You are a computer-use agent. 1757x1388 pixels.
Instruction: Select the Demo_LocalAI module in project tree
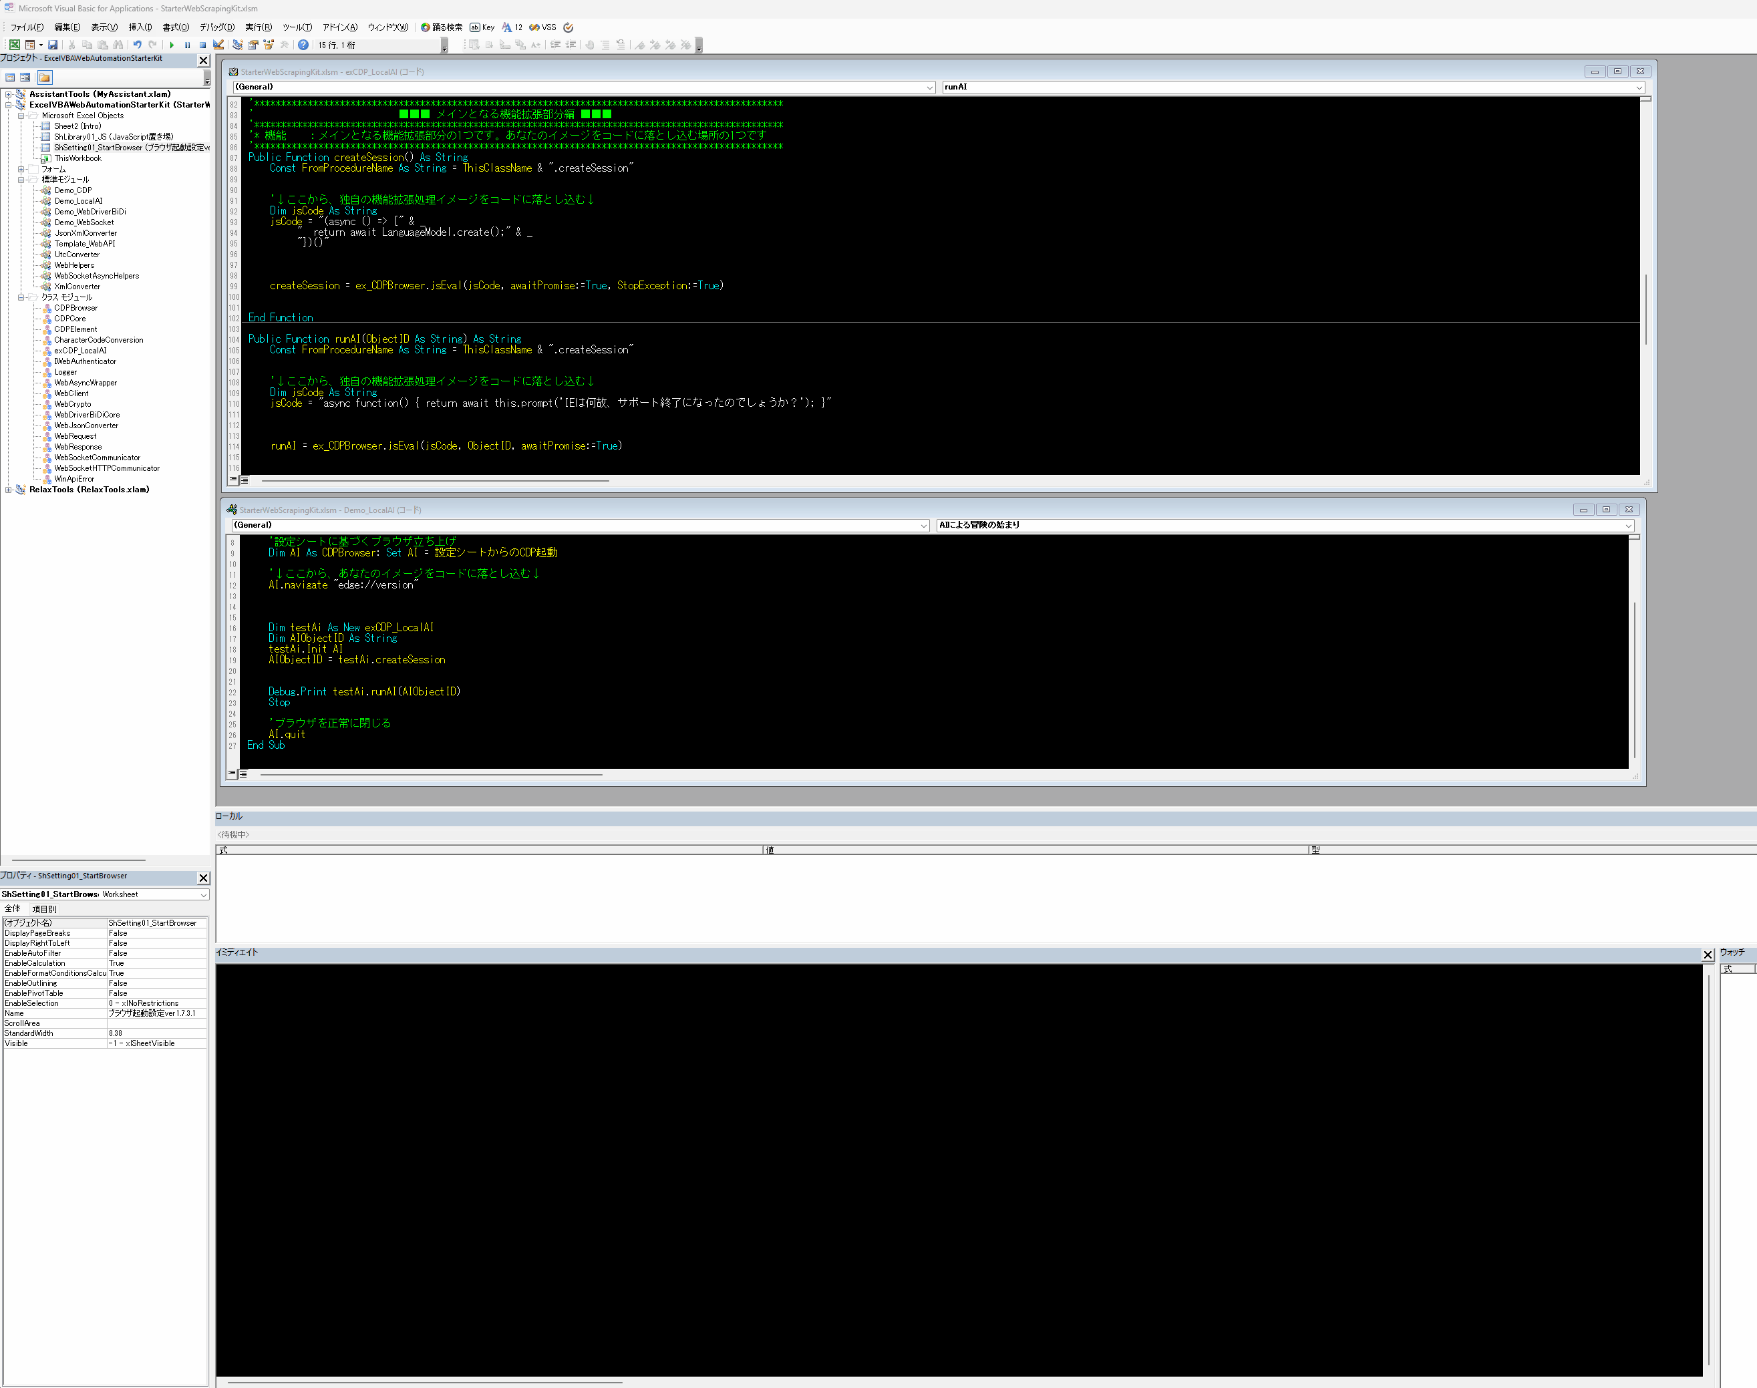coord(80,201)
